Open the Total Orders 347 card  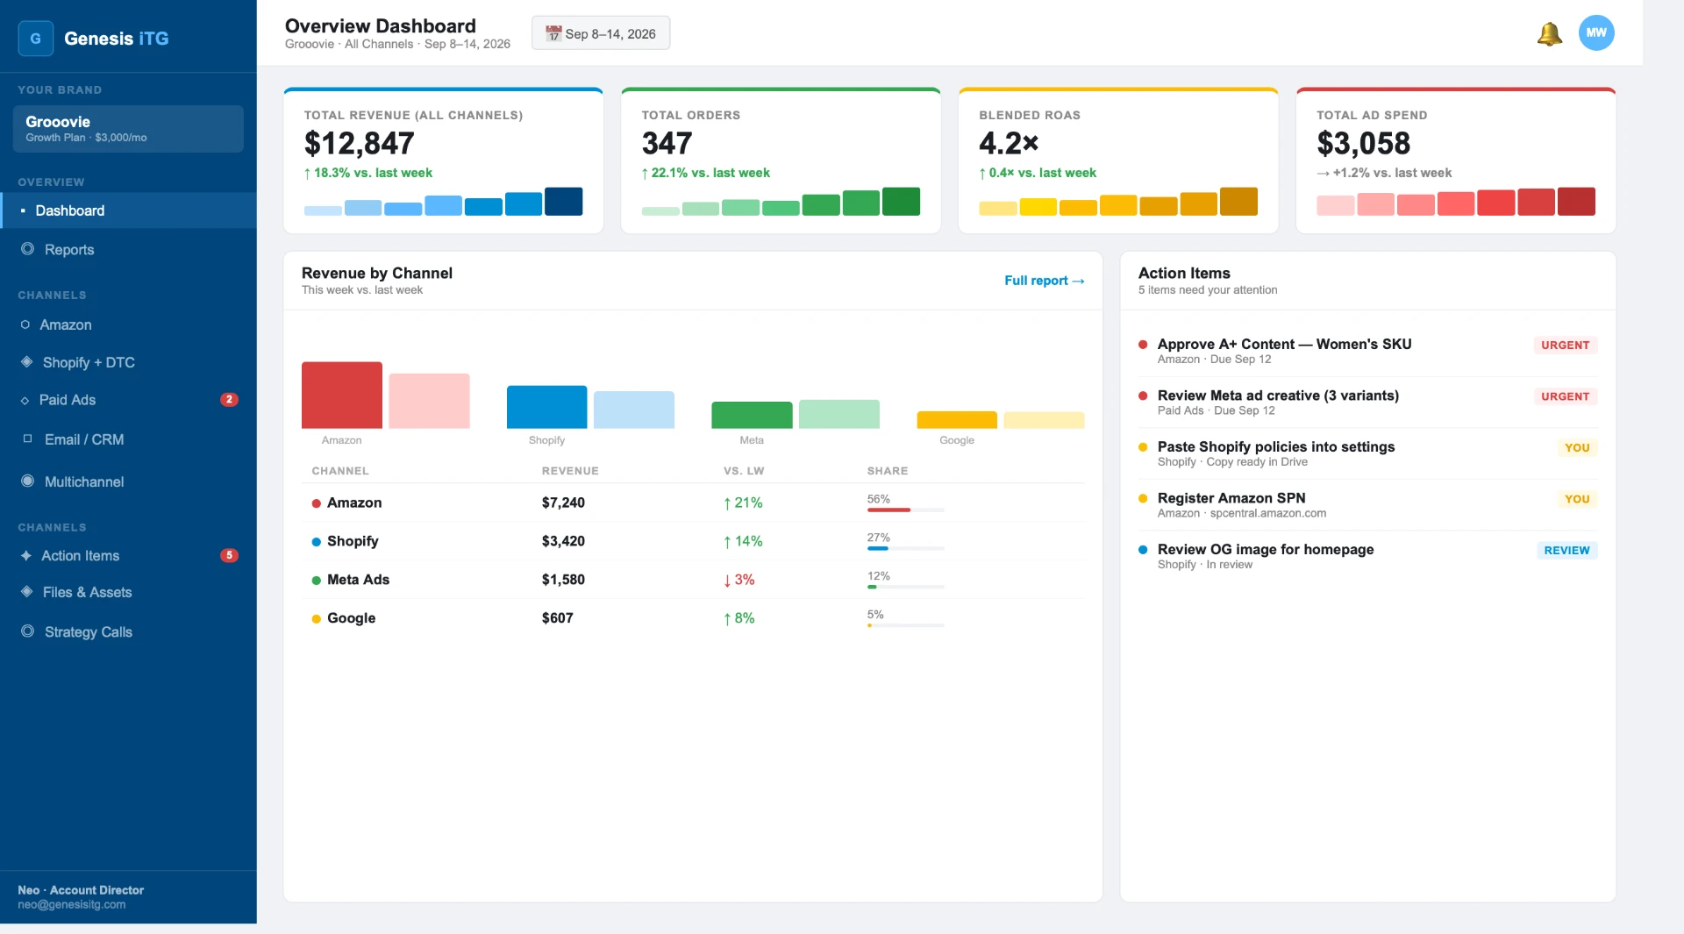pyautogui.click(x=781, y=160)
